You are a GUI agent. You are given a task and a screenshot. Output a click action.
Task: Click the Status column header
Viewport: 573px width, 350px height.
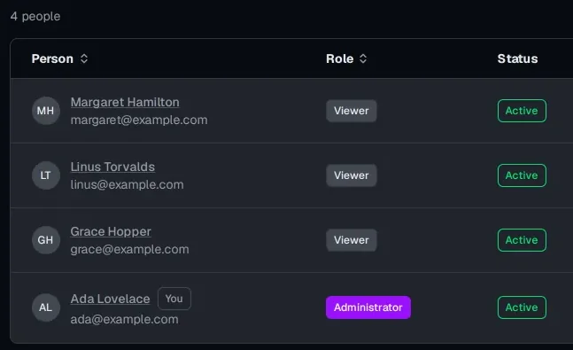pos(517,58)
